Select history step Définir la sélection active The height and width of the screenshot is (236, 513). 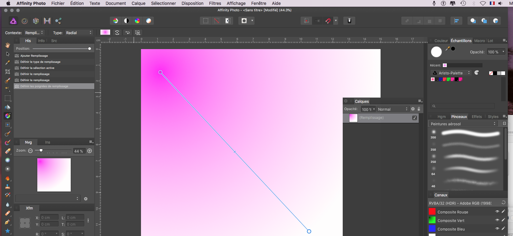54,68
